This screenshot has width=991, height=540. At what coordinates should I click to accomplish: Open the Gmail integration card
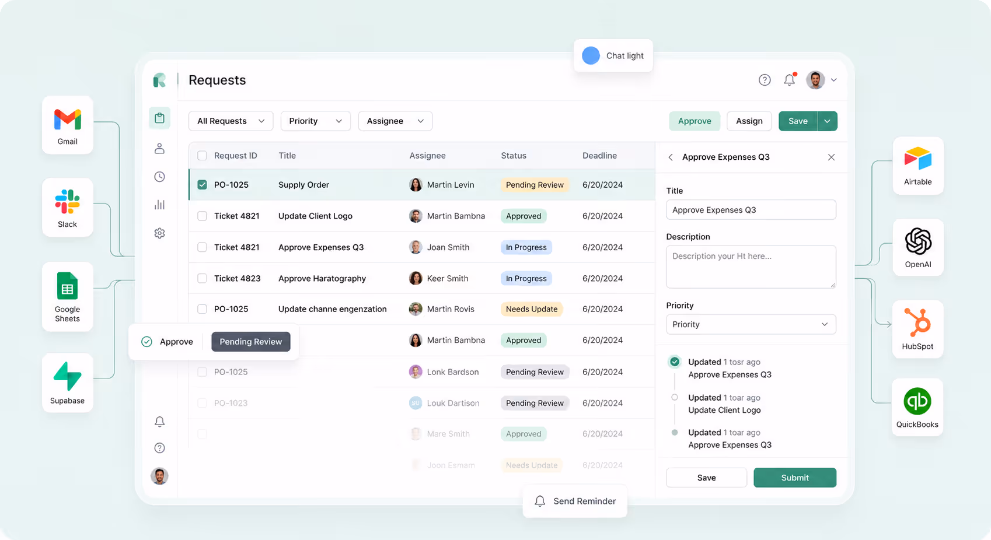point(68,125)
